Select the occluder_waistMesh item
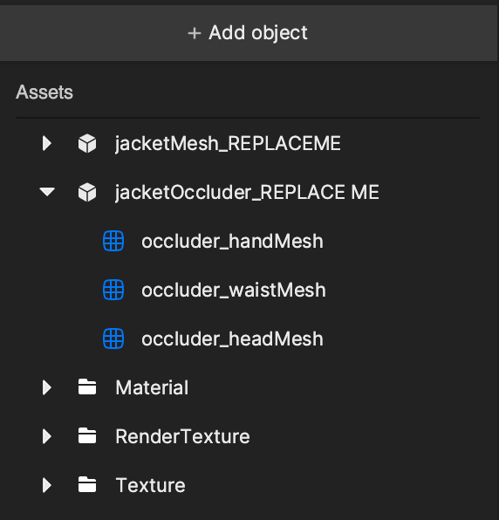 (x=234, y=290)
